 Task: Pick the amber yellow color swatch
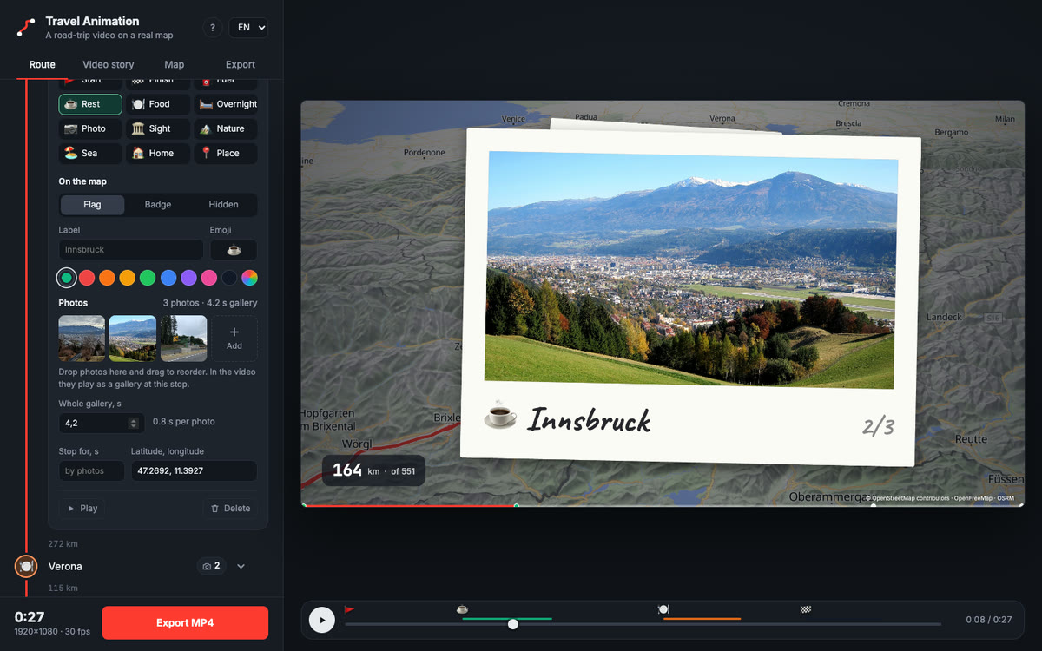pyautogui.click(x=128, y=278)
